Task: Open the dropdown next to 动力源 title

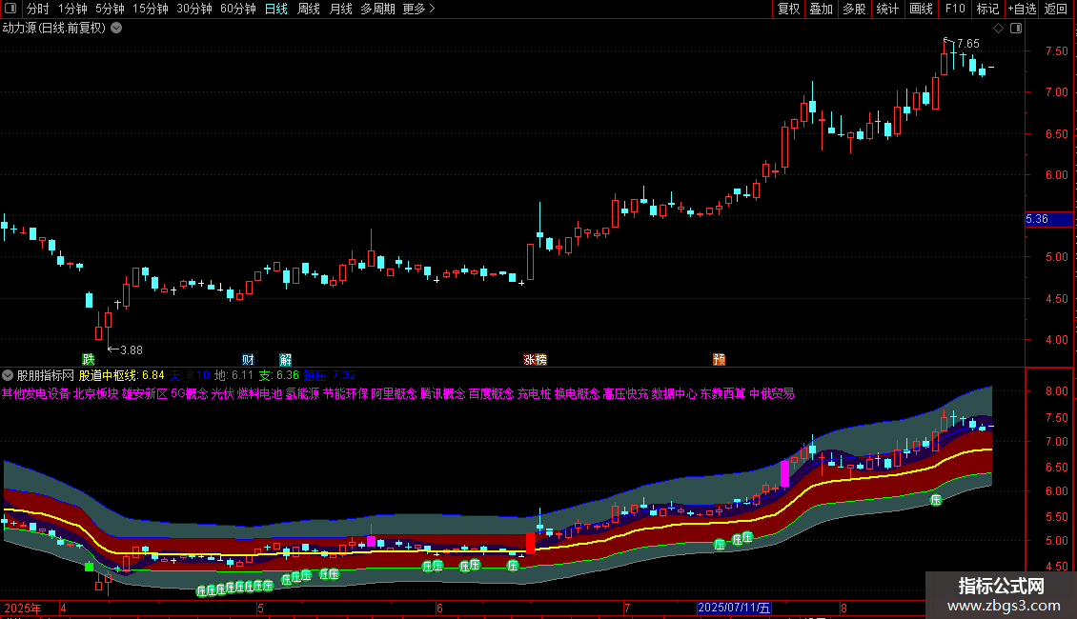Action: click(x=117, y=29)
